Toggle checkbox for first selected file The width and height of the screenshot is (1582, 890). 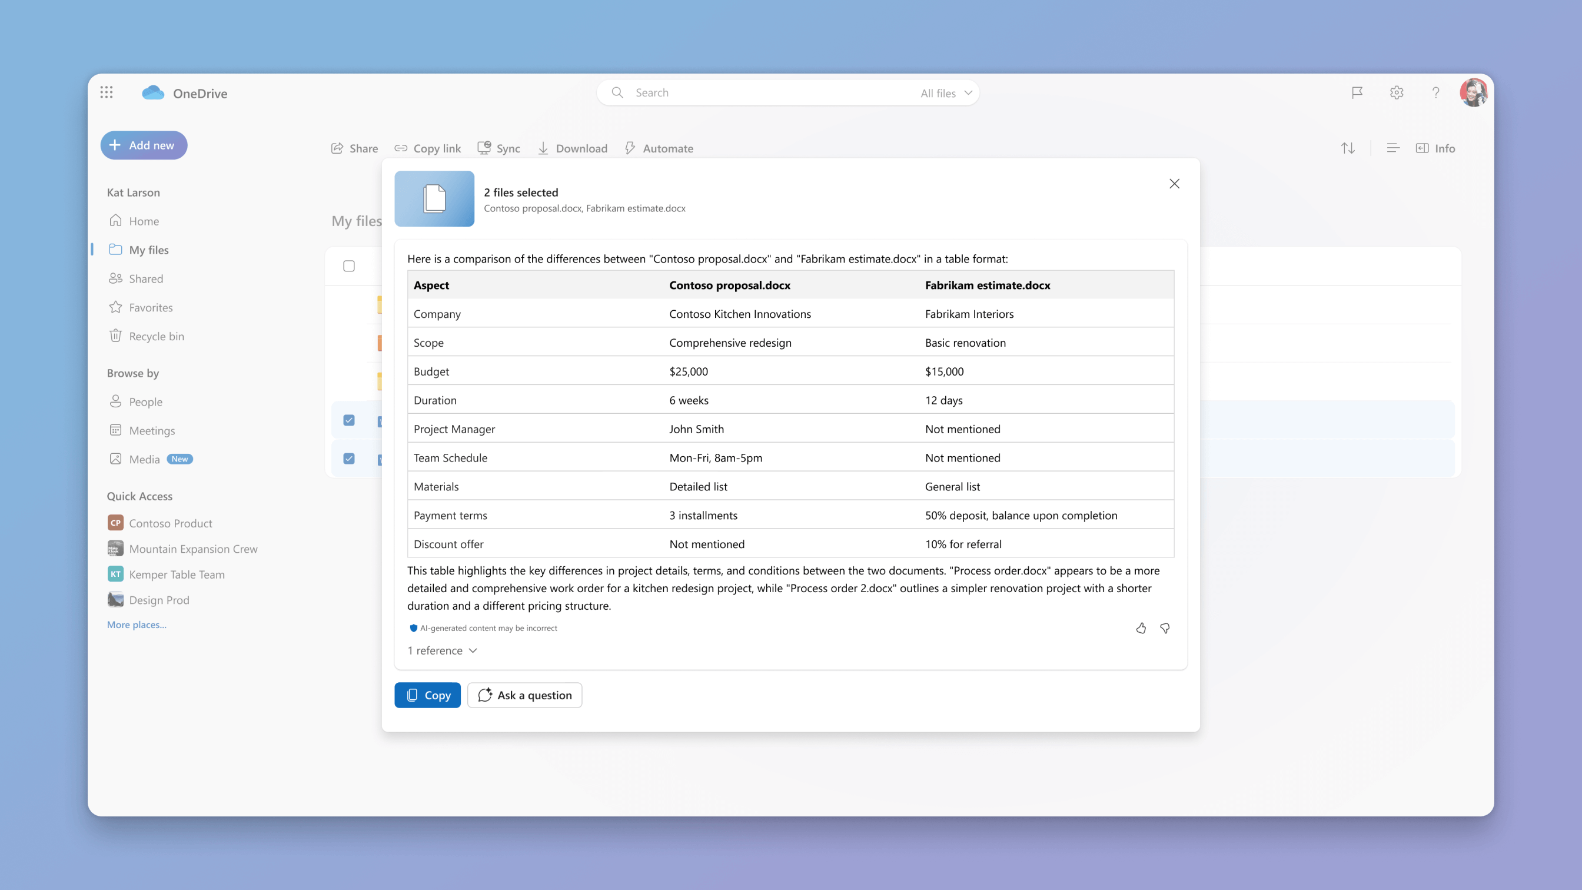click(349, 420)
